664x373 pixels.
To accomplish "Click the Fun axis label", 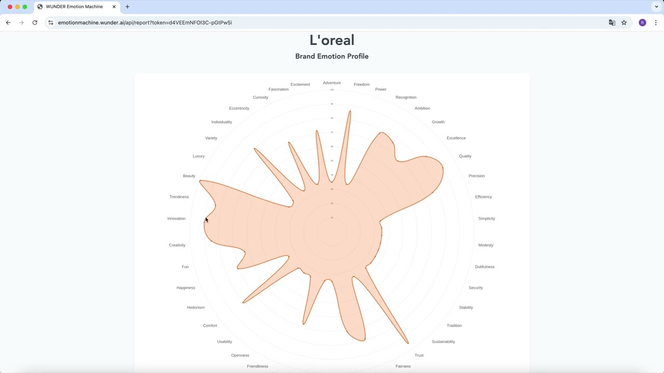I will 185,267.
